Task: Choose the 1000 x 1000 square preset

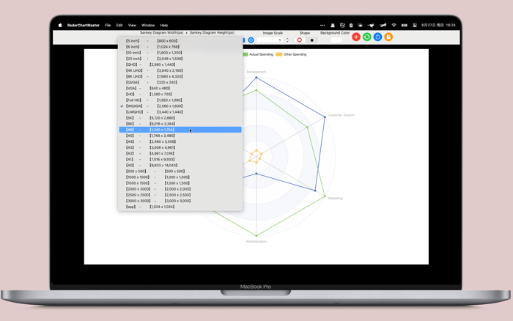Action: 180,177
